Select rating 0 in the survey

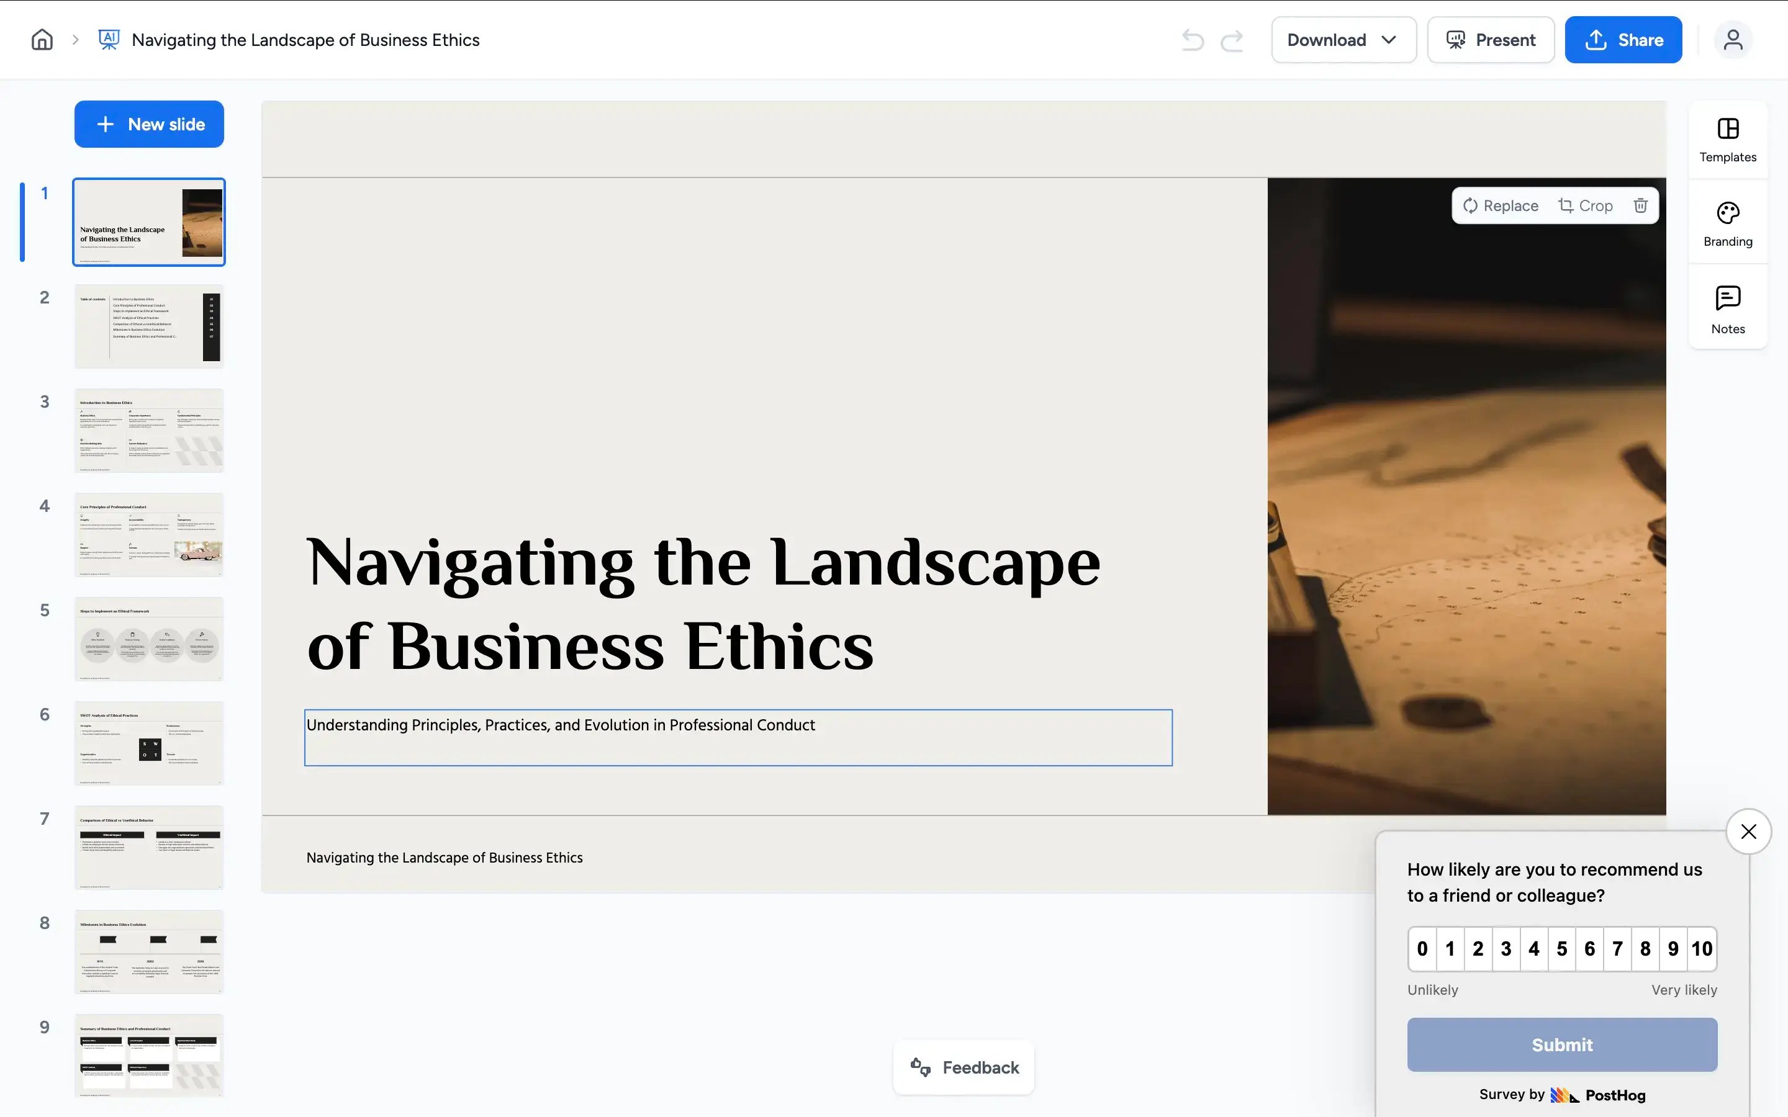click(1422, 949)
